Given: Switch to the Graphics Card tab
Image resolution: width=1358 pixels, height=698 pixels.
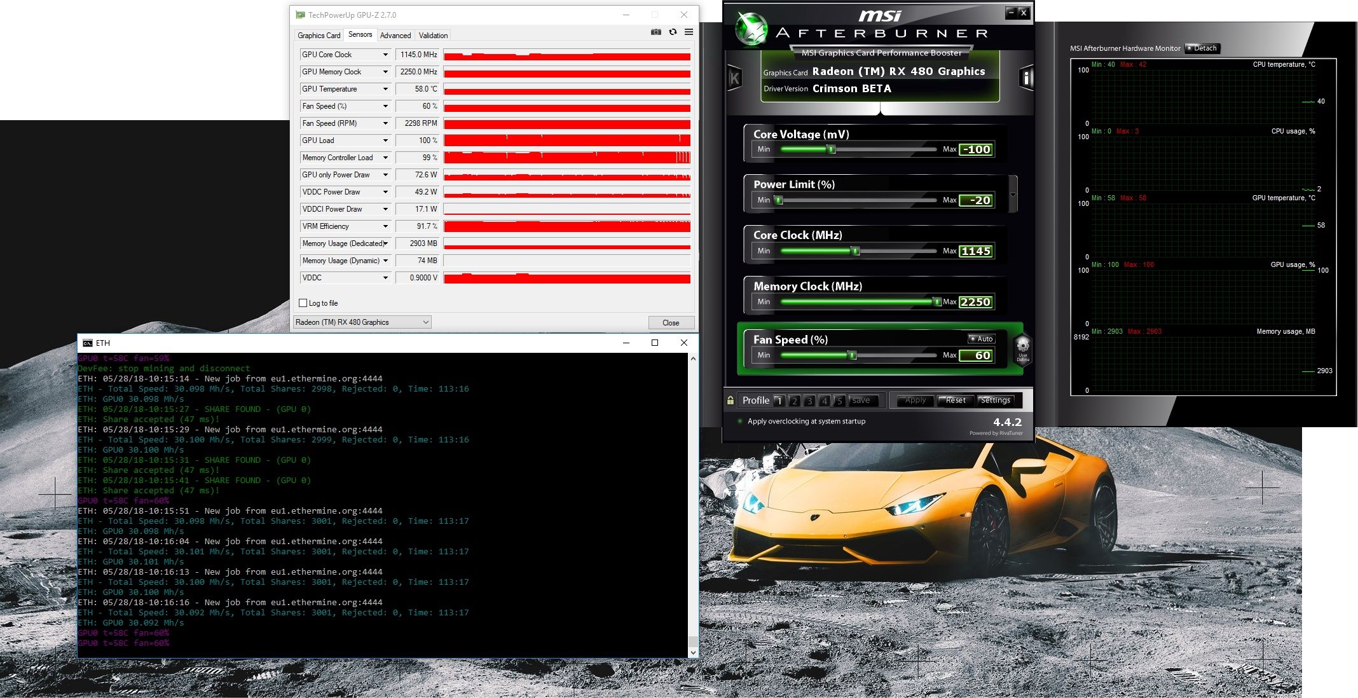Looking at the screenshot, I should coord(319,36).
